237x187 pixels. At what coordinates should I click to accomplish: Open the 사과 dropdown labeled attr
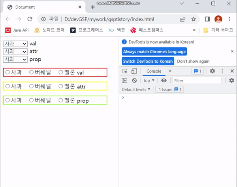point(15,52)
